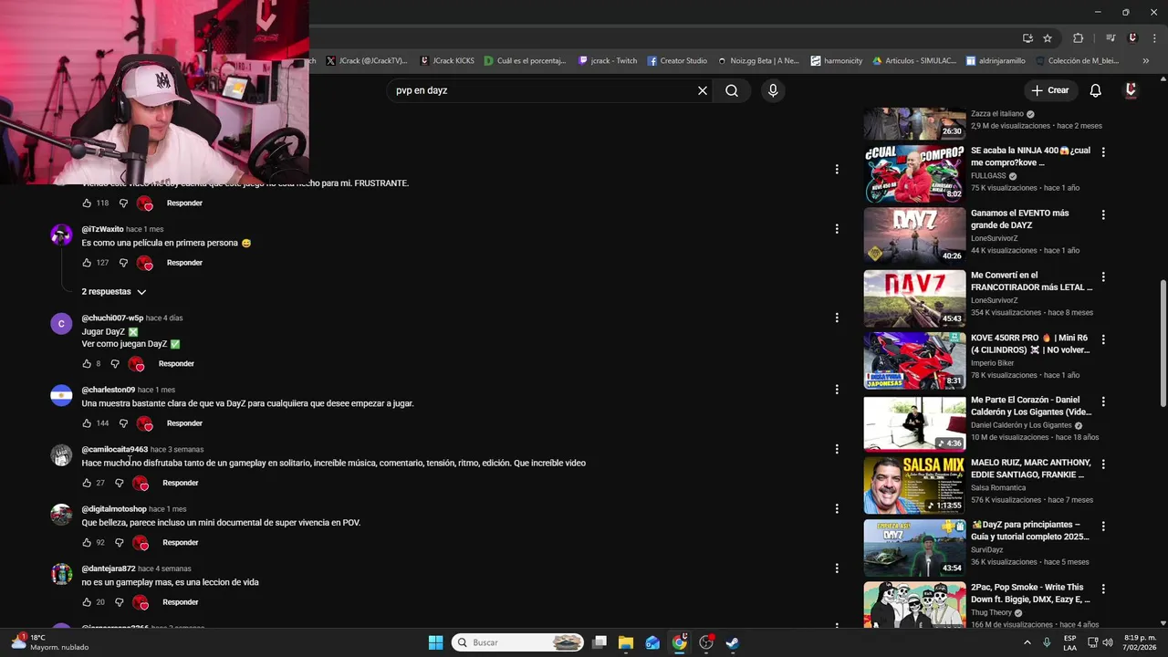Reply to @digitalmotoshop with Responder
Viewport: 1168px width, 657px height.
tap(181, 543)
